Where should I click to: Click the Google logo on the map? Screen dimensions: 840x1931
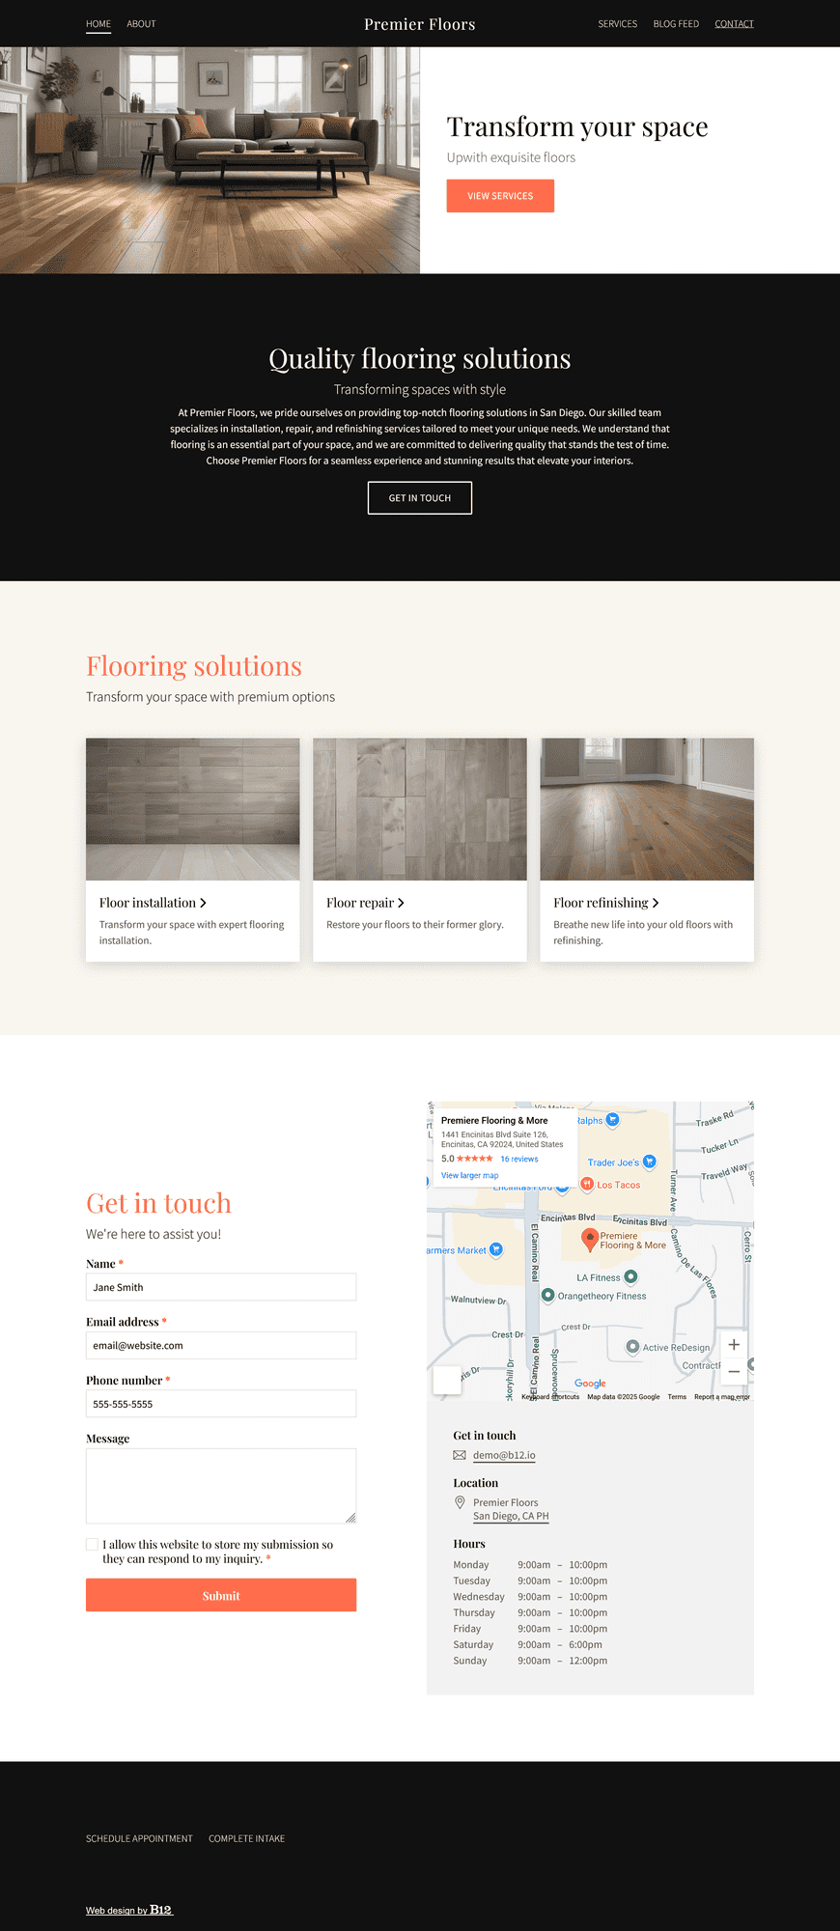coord(590,1383)
